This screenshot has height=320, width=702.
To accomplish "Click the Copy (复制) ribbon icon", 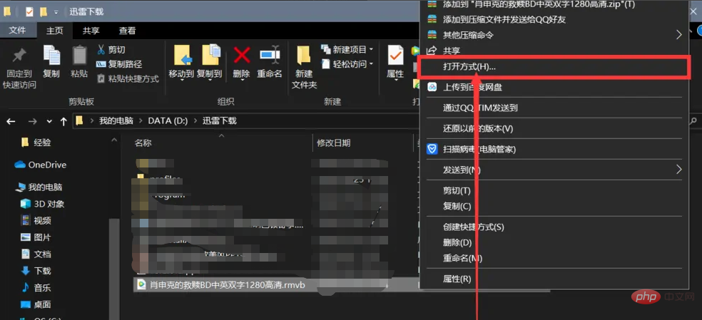I will tap(51, 56).
